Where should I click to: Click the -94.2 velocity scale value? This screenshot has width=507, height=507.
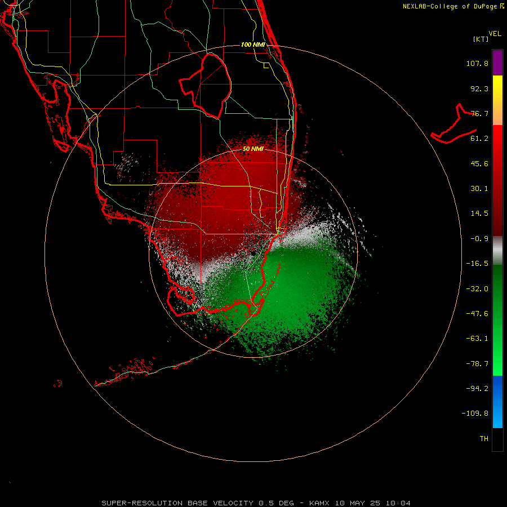click(x=477, y=389)
